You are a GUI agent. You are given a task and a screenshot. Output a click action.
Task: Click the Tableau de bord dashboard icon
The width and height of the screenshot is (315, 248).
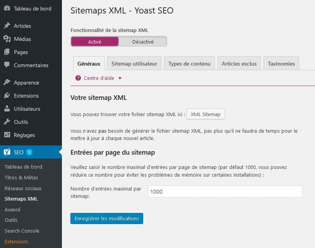pyautogui.click(x=7, y=8)
